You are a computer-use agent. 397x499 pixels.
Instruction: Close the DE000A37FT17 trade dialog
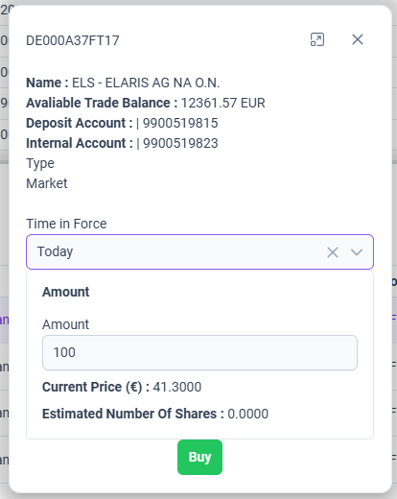[358, 39]
